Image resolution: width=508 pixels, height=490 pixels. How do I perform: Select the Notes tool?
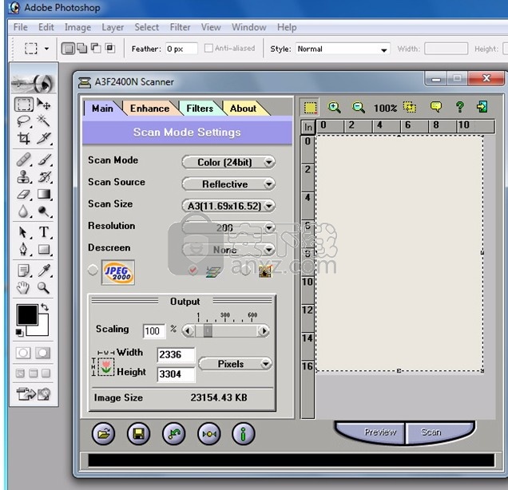coord(24,271)
